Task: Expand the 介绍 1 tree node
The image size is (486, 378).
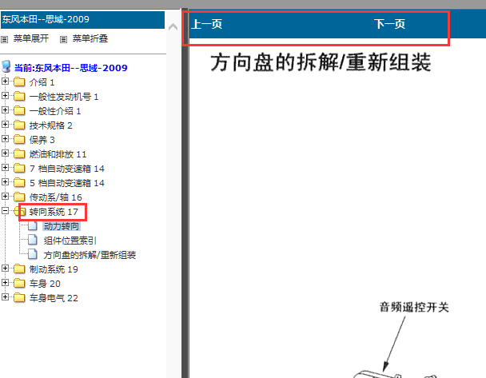Action: [5, 82]
